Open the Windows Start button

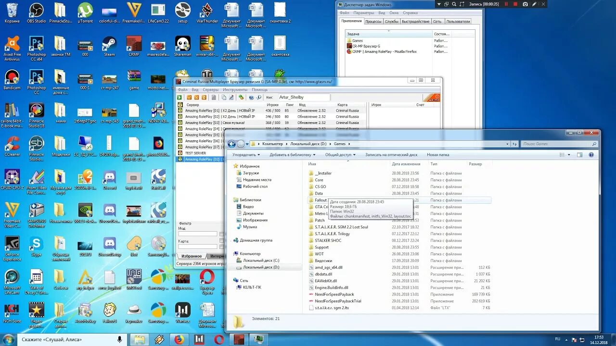click(9, 339)
